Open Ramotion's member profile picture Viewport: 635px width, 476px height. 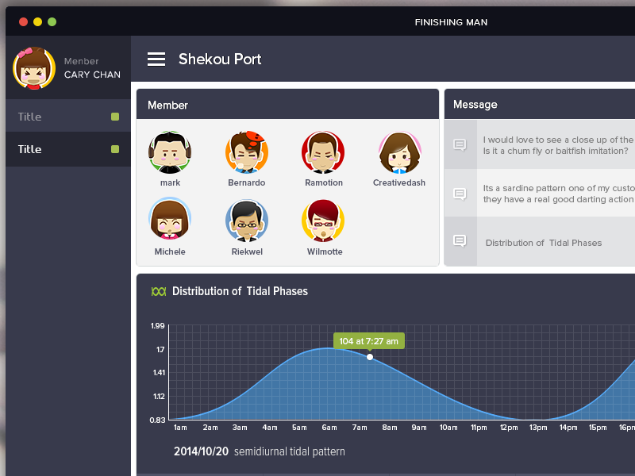click(323, 152)
